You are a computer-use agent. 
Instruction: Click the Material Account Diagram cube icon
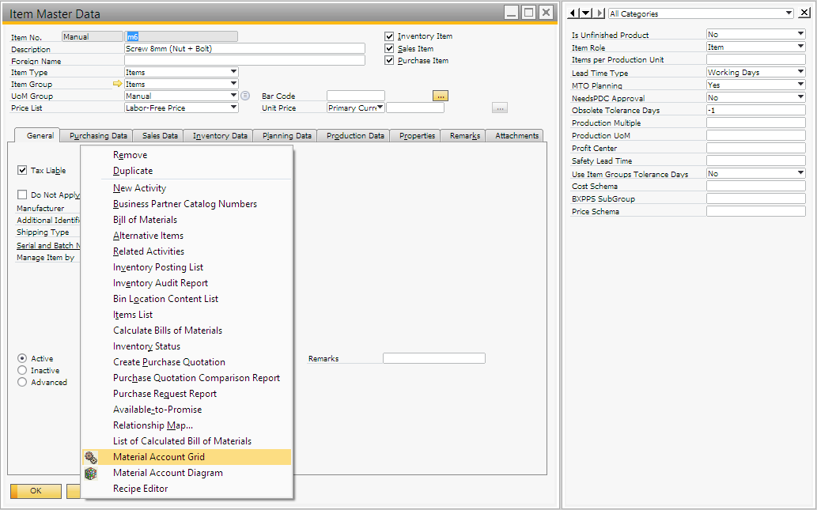pos(91,473)
